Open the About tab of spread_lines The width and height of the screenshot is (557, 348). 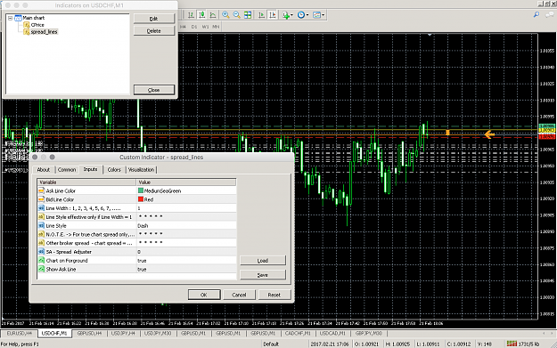(44, 170)
